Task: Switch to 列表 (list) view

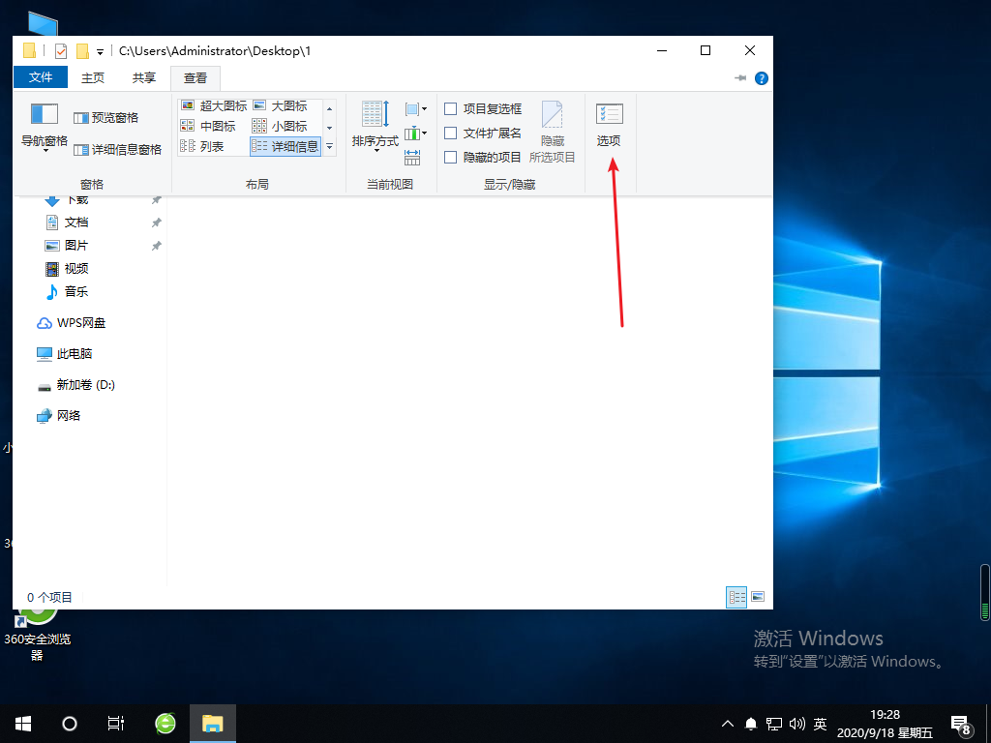Action: coord(211,146)
